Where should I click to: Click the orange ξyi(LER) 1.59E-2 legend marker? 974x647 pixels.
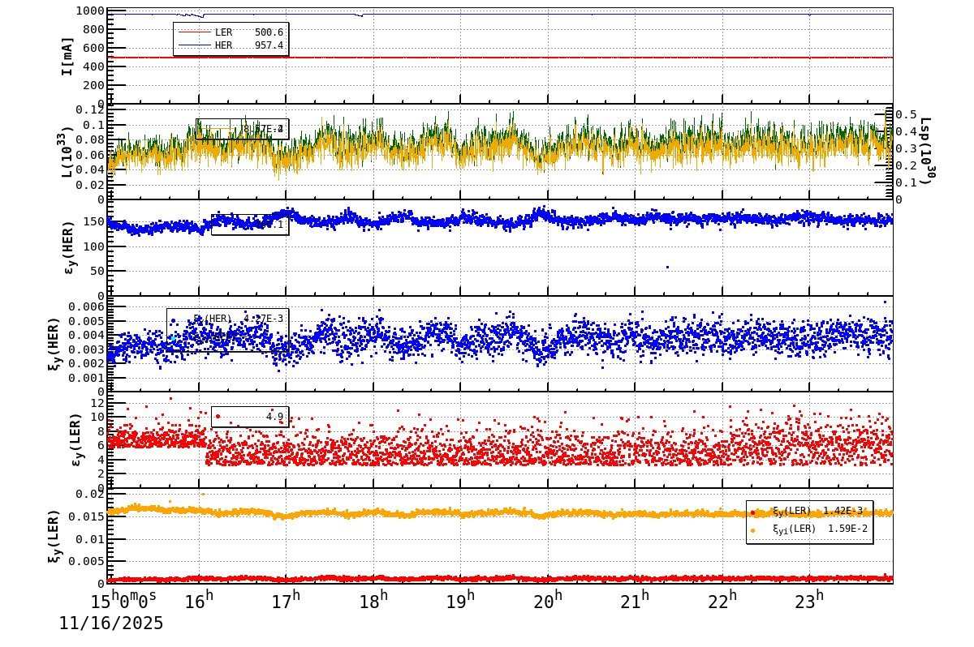click(x=753, y=530)
